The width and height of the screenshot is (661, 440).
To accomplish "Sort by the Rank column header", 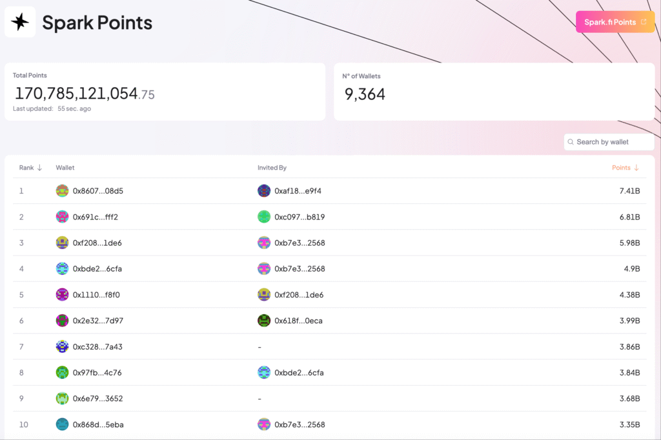I will [30, 168].
